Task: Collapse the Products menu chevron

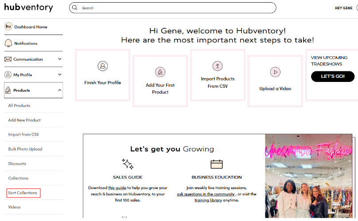Action: (x=59, y=90)
